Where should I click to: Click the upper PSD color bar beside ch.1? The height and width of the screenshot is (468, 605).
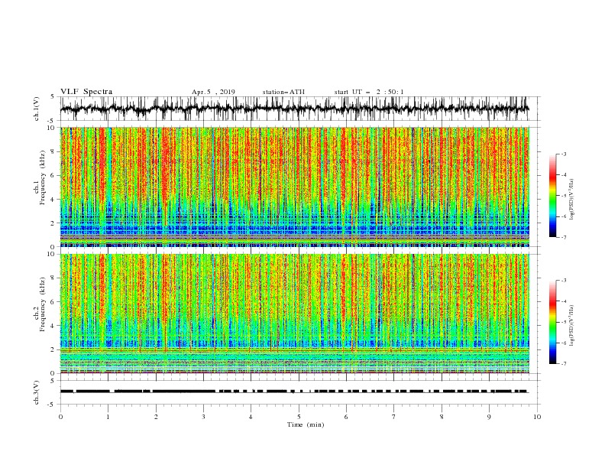pyautogui.click(x=553, y=196)
